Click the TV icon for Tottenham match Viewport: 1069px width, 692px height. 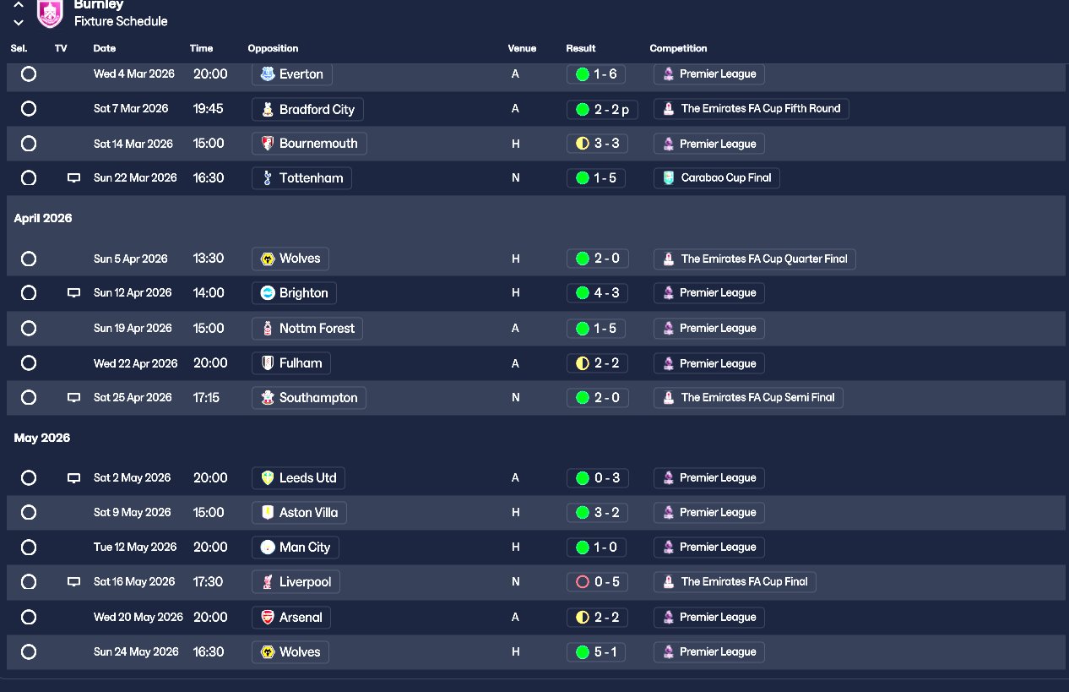pyautogui.click(x=73, y=178)
